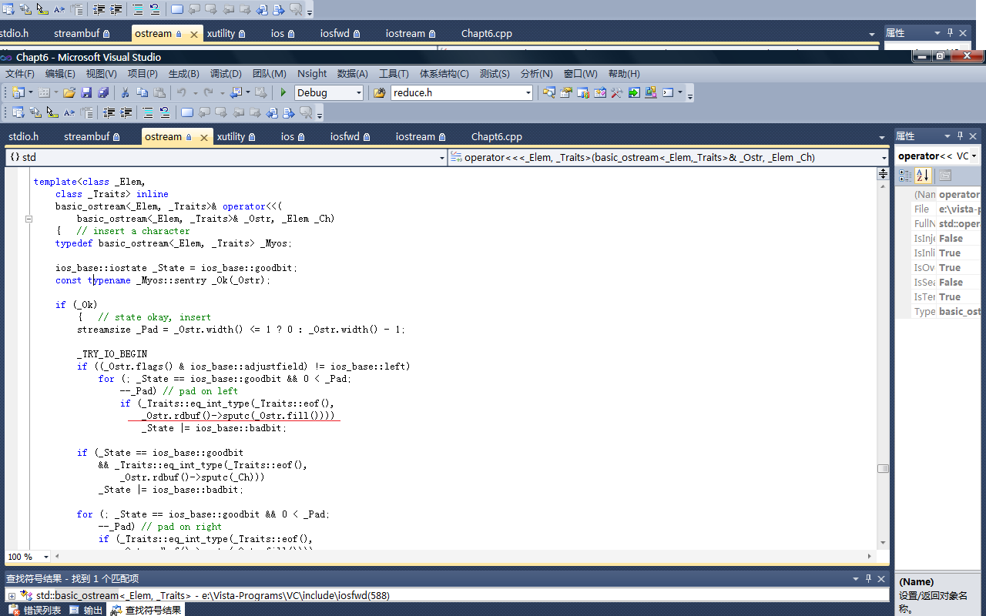Open the 错误列表 panel tab
The width and height of the screenshot is (986, 616).
[x=35, y=610]
